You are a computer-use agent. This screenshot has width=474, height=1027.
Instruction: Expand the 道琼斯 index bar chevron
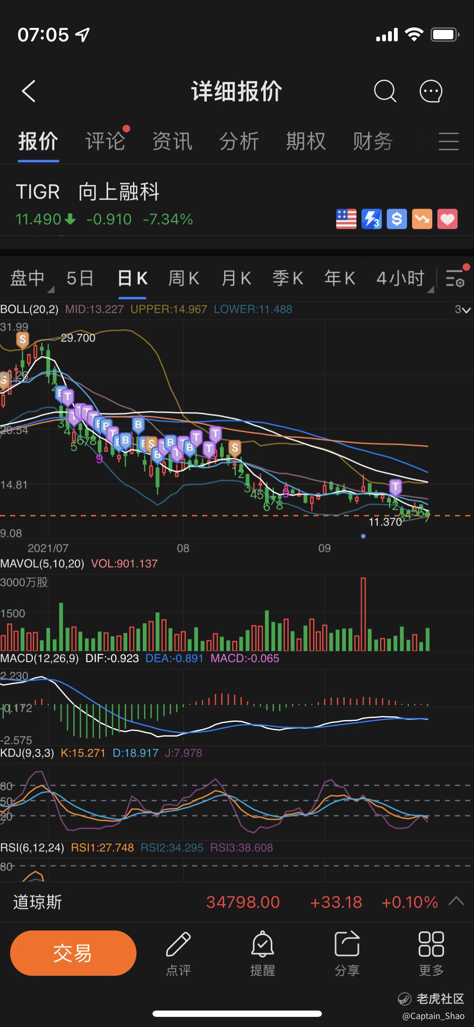point(456,902)
